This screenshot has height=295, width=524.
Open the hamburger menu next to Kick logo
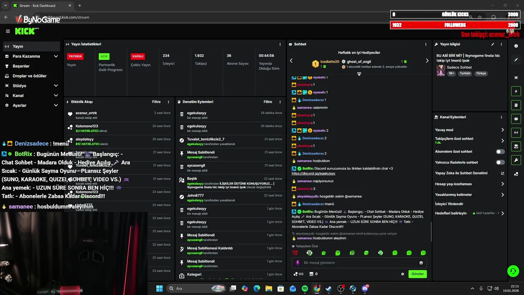(x=8, y=31)
